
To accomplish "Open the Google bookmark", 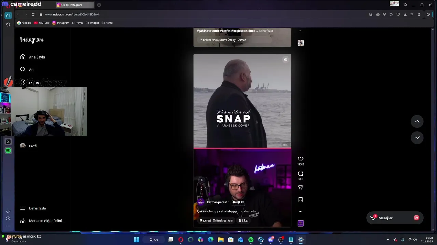I will [x=24, y=23].
